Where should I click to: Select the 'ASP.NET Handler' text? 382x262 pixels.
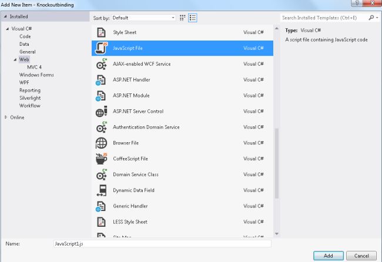point(132,80)
